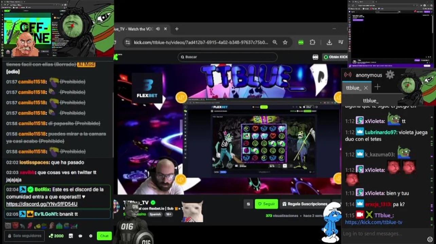
Task: Add a new chat tab with plus
Action: (377, 87)
